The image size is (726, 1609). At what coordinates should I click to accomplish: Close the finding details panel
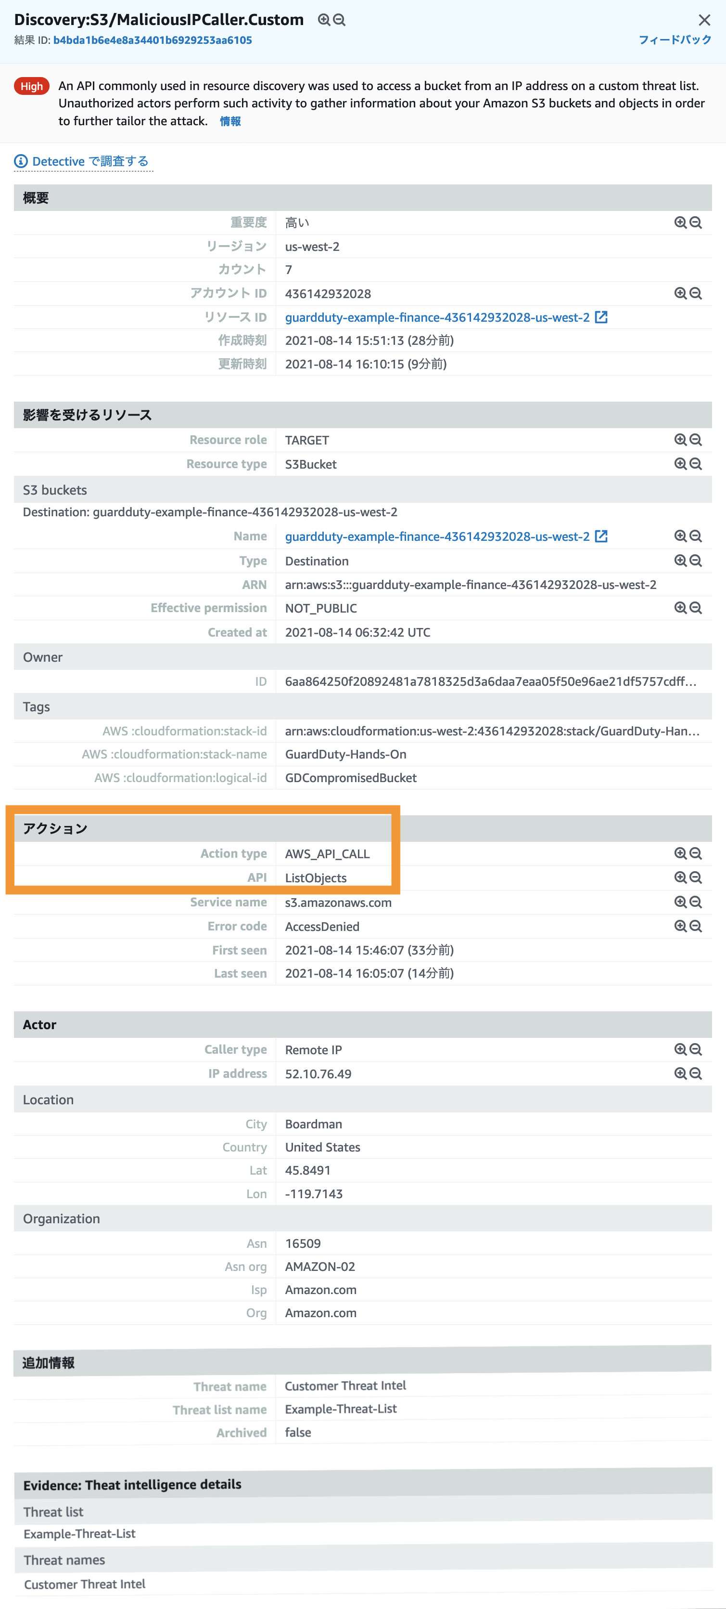[x=704, y=20]
